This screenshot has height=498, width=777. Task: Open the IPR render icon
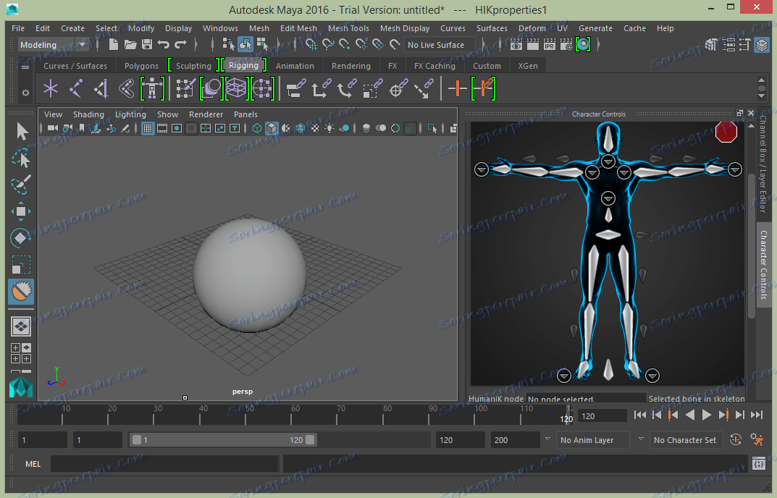point(549,45)
